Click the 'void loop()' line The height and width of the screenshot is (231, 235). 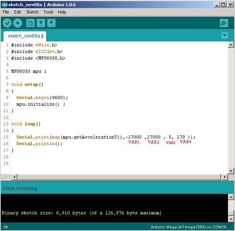26,124
